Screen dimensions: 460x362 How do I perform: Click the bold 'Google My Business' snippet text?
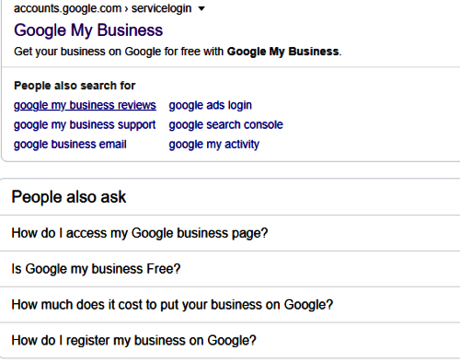coord(282,52)
